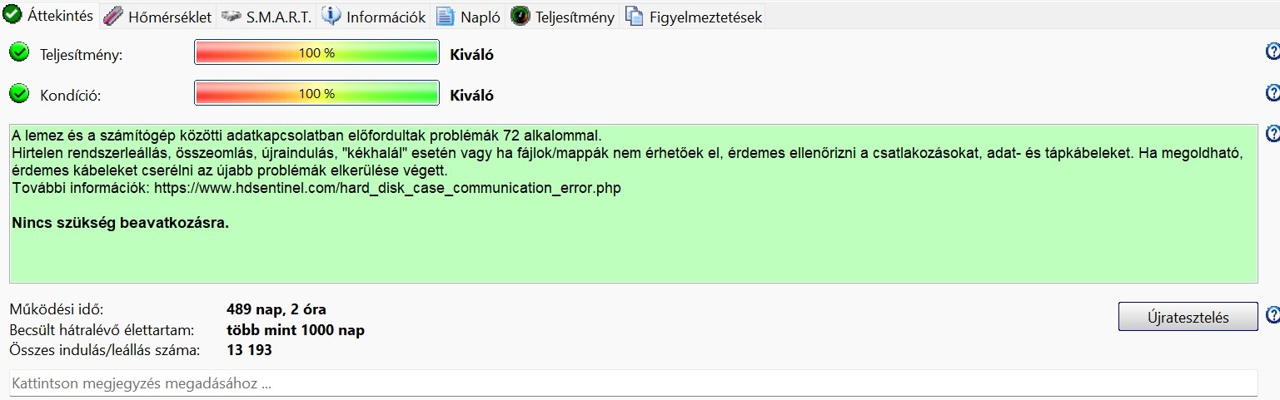Click the gauge icon on the Teljesítmény tab
Viewport: 1280px width, 400px height.
click(520, 17)
